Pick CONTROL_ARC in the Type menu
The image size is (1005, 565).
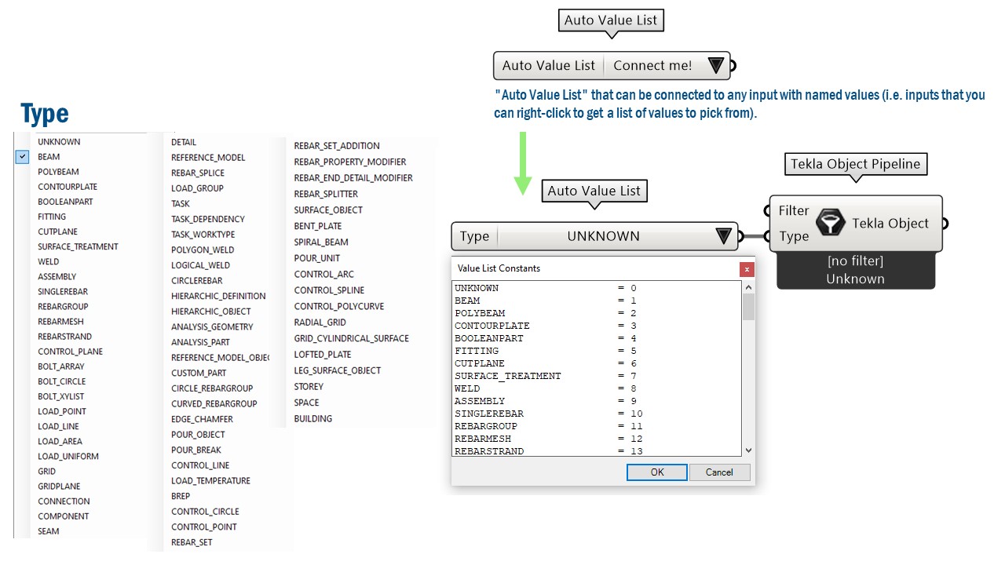pos(323,274)
